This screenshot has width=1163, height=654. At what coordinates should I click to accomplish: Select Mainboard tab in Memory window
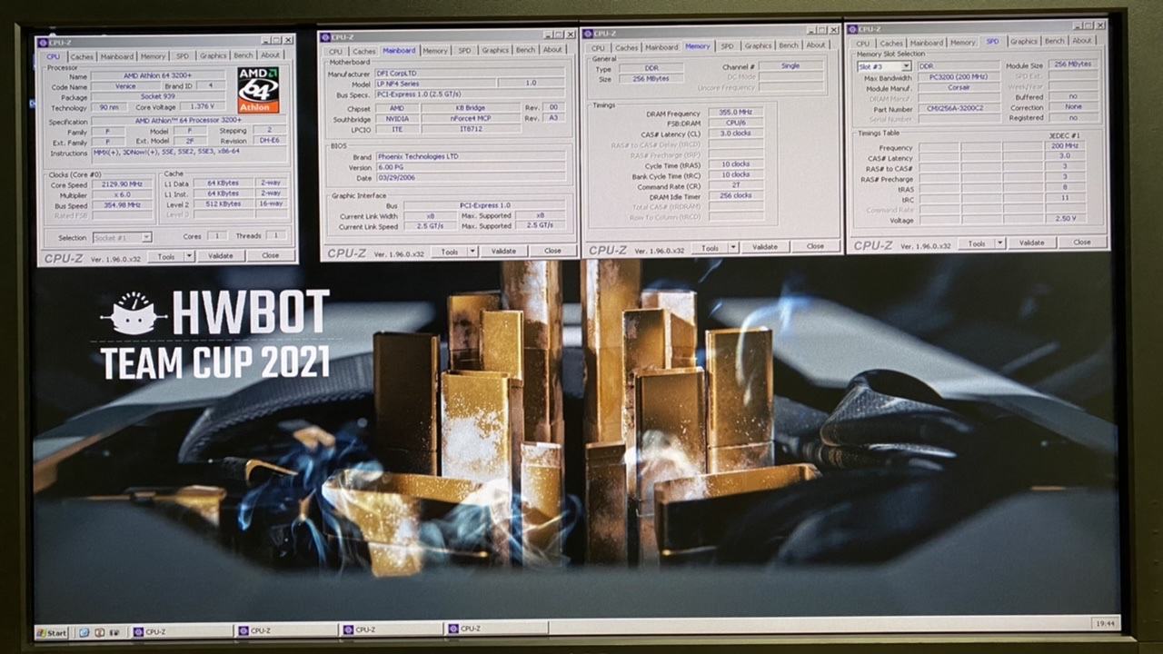[661, 47]
